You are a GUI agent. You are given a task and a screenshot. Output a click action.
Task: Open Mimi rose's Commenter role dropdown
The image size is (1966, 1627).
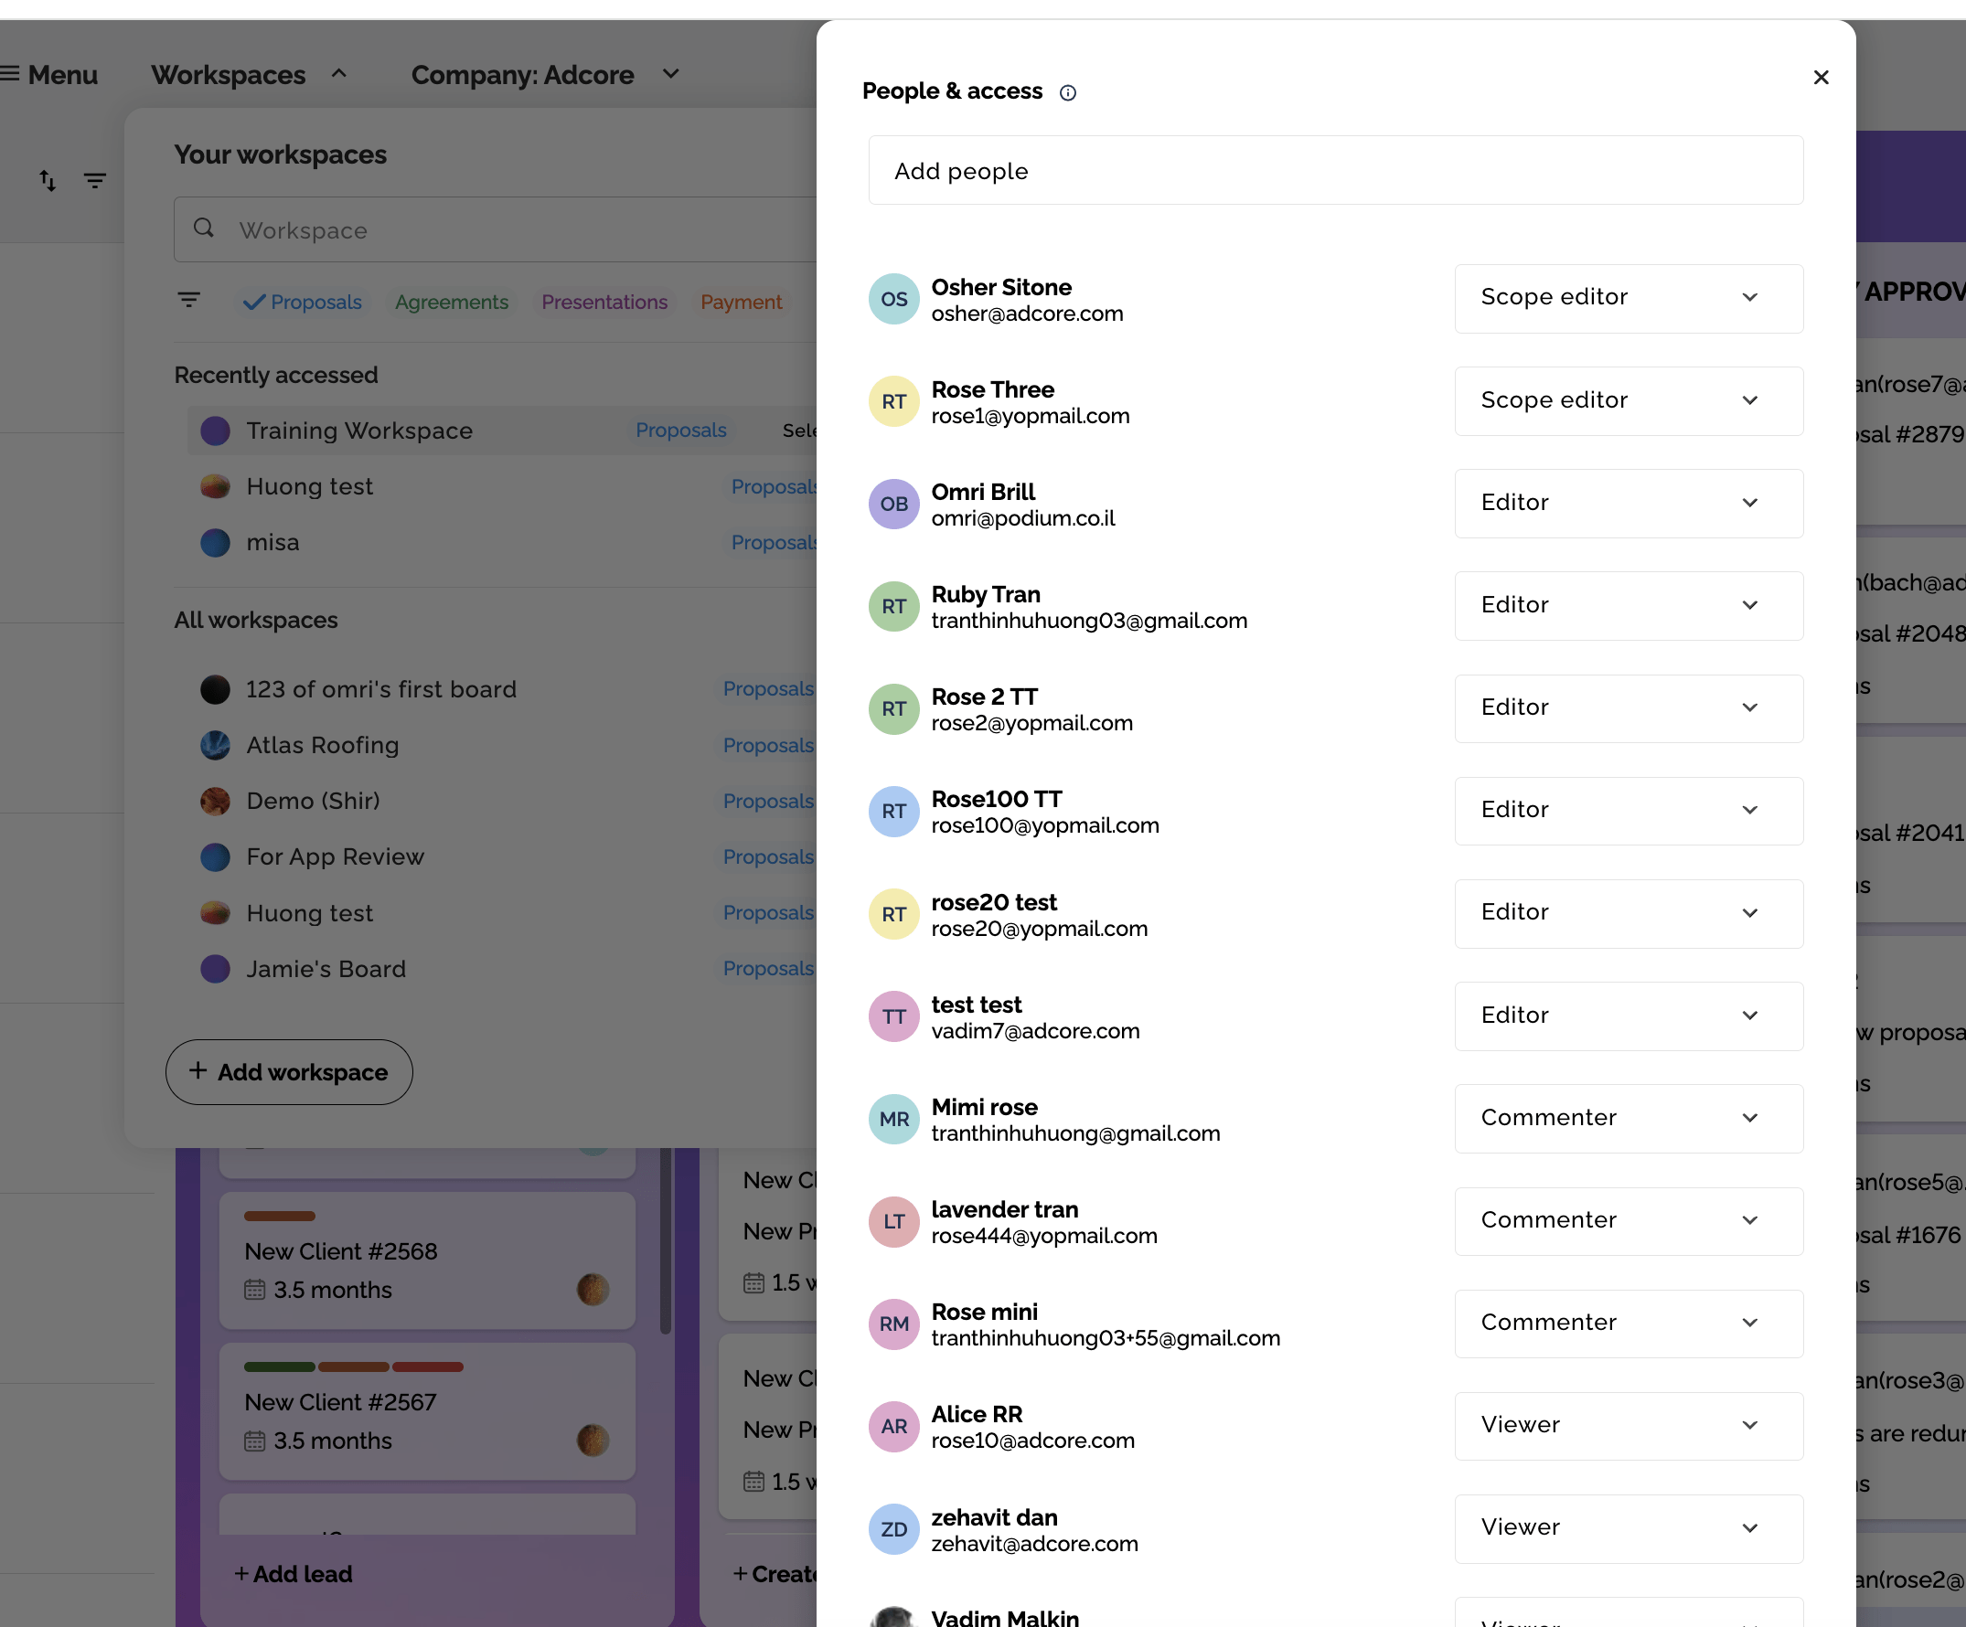point(1628,1118)
